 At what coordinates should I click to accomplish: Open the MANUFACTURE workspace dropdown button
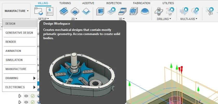pos(16,11)
